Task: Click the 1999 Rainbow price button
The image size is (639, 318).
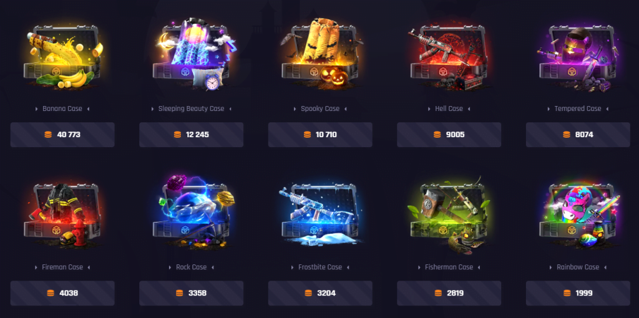Action: [x=578, y=293]
